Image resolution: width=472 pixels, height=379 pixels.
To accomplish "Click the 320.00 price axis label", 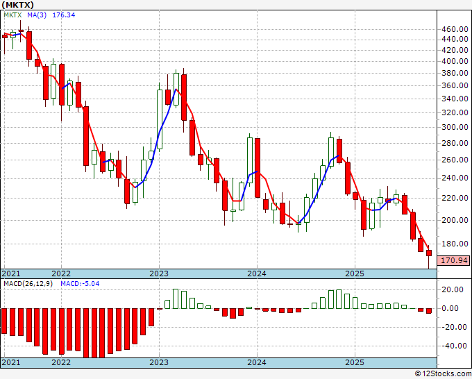I will point(455,113).
